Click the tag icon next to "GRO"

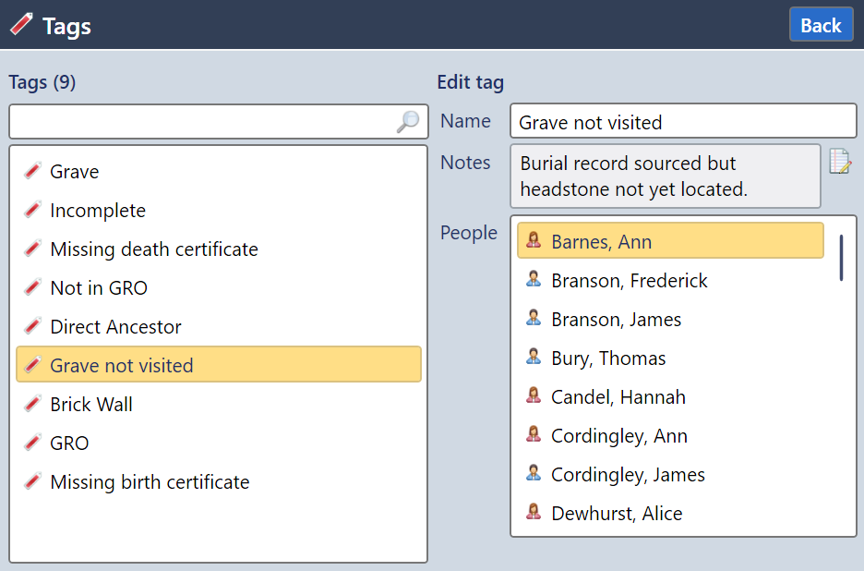(32, 443)
